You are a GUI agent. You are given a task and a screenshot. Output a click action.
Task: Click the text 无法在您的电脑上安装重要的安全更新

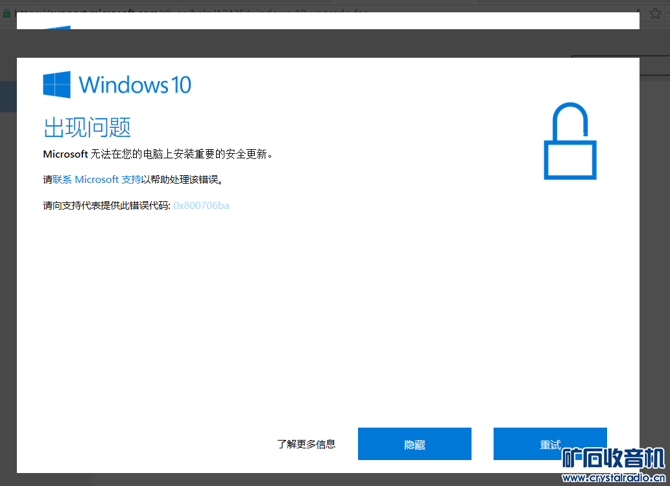(182, 154)
